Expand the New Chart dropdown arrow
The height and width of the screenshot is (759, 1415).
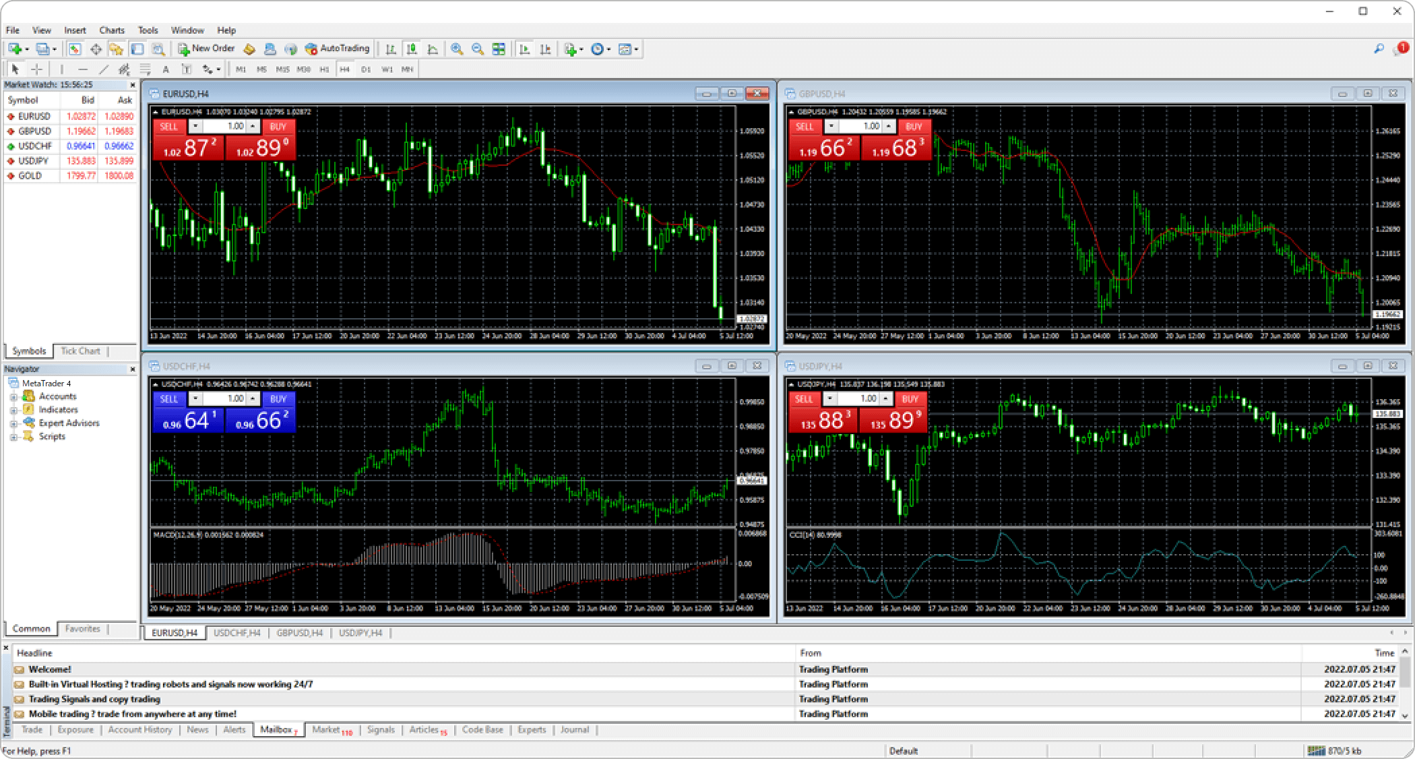point(26,49)
